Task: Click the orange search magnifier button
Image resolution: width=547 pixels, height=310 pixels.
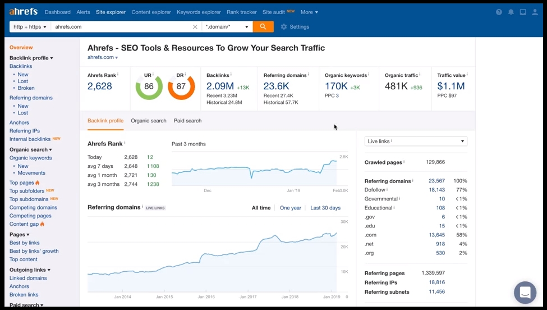Action: click(x=263, y=26)
